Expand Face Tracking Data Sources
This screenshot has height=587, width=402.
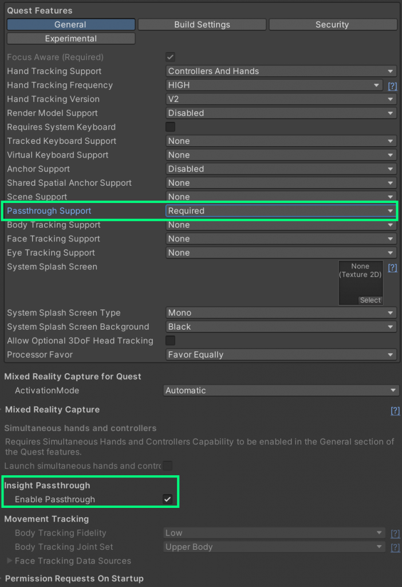coord(9,561)
